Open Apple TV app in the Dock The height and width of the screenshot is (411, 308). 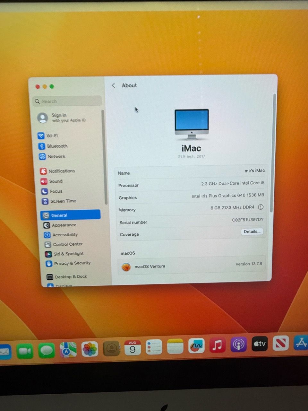260,344
